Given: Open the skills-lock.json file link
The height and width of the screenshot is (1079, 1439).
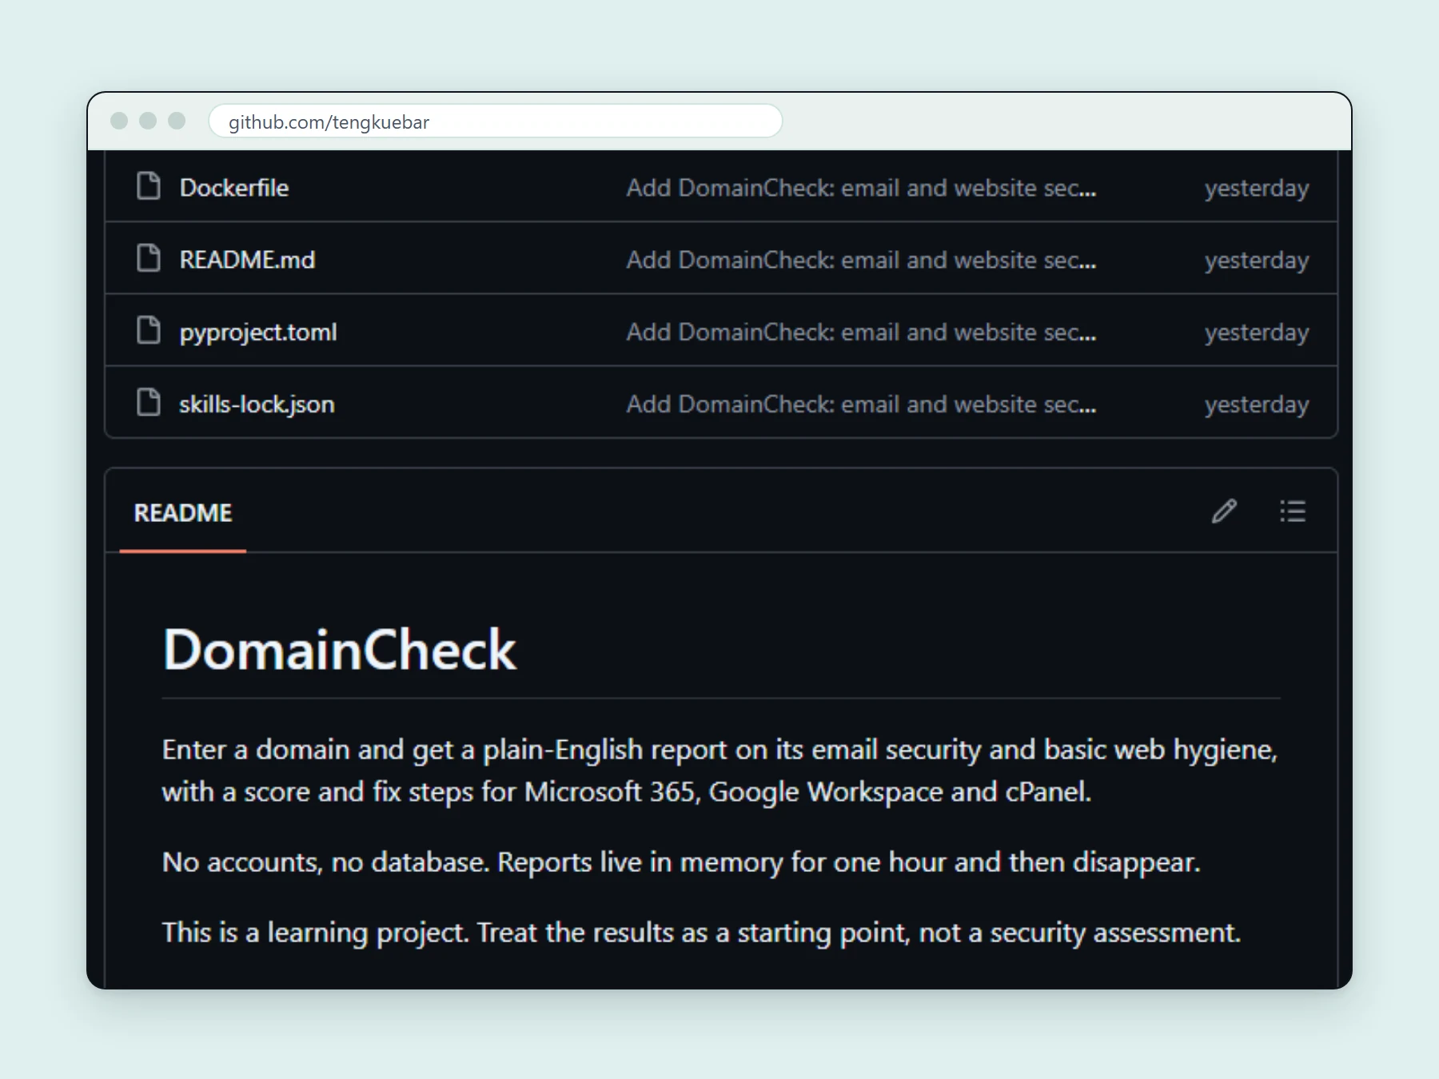Looking at the screenshot, I should point(257,404).
